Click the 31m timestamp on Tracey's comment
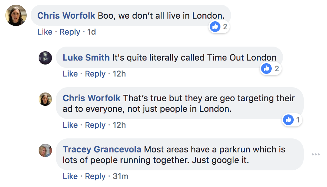This screenshot has height=187, width=327. [120, 176]
